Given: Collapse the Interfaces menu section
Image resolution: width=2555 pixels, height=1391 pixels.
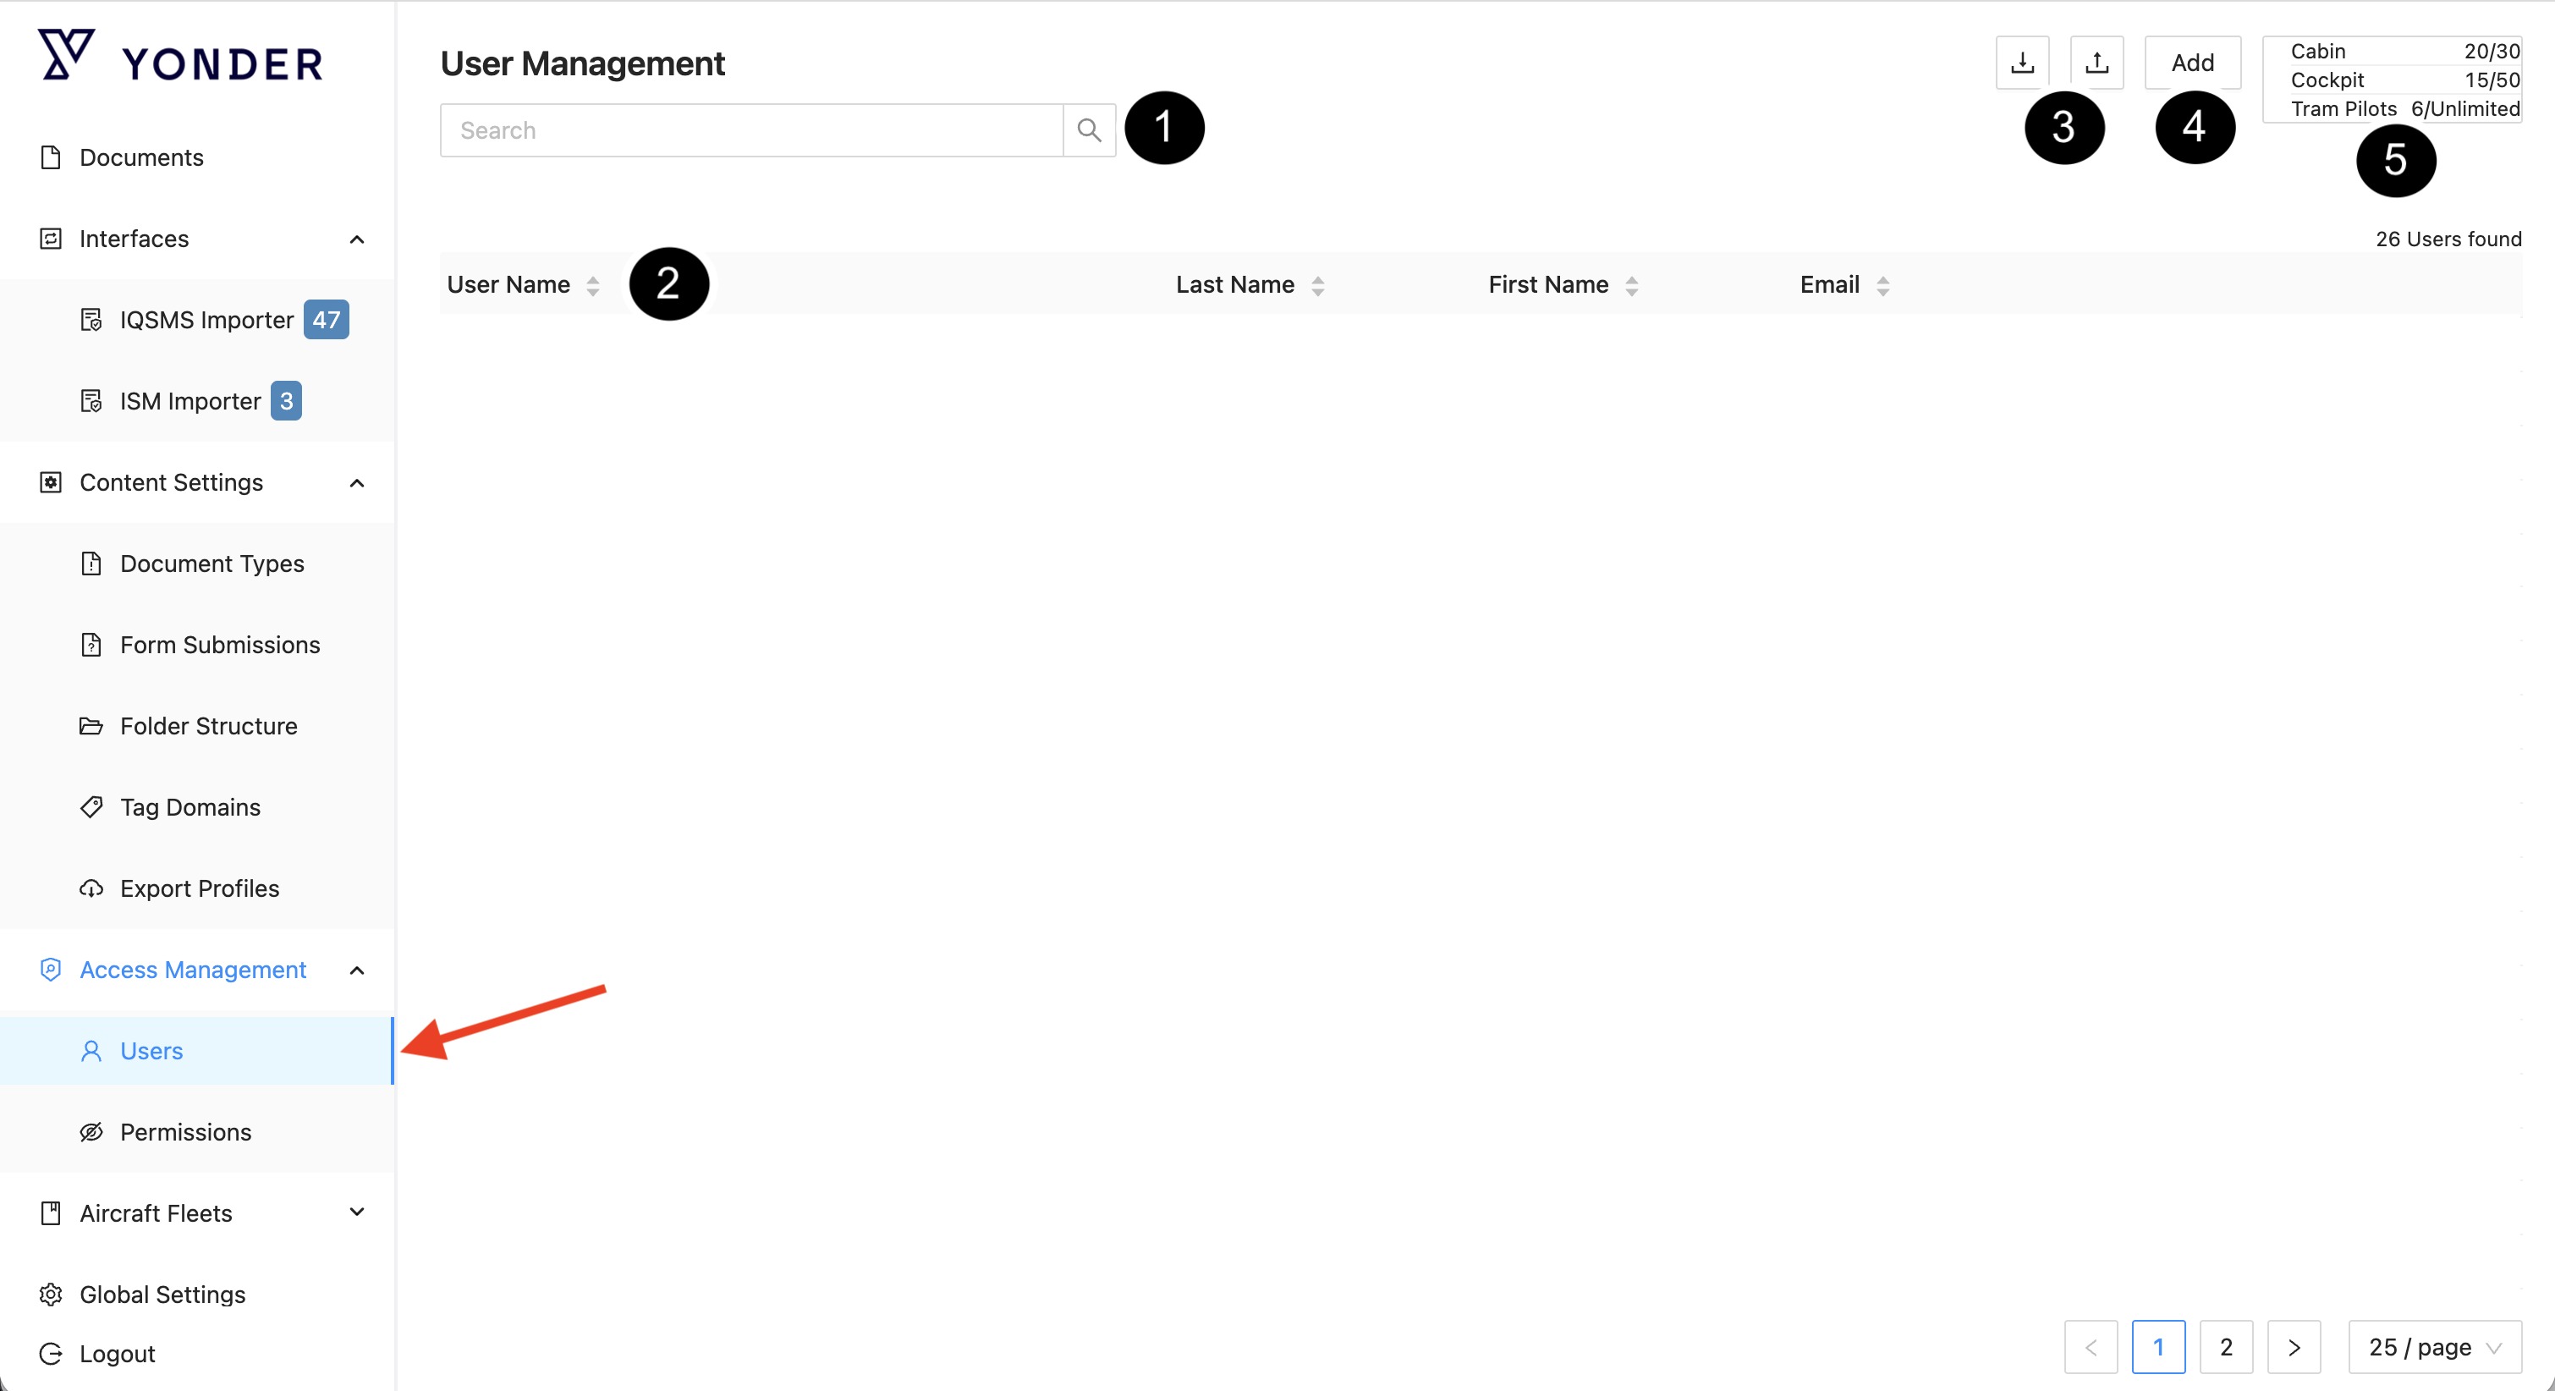Looking at the screenshot, I should coord(357,239).
